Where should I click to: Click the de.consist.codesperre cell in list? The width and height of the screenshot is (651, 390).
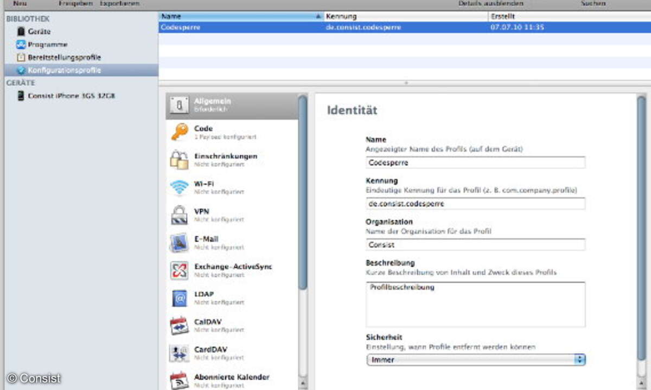point(363,27)
